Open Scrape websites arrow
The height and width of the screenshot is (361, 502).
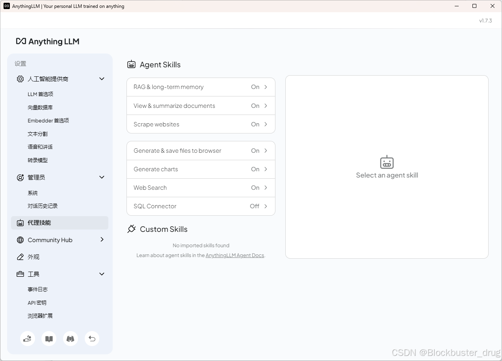[x=266, y=124]
